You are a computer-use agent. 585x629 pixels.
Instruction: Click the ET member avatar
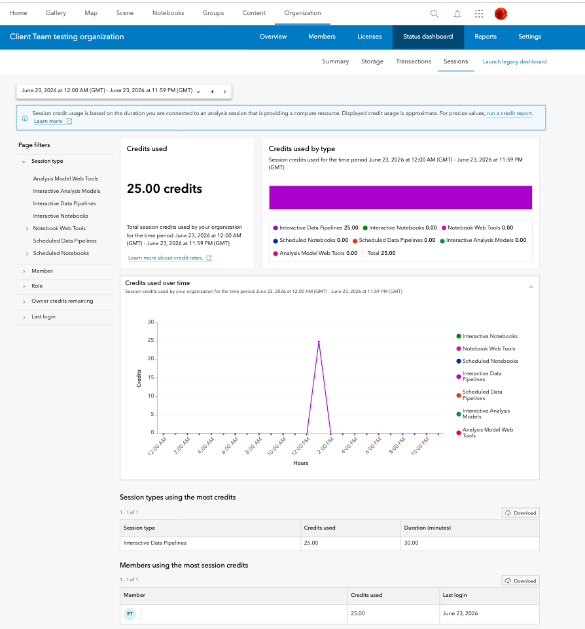[130, 614]
